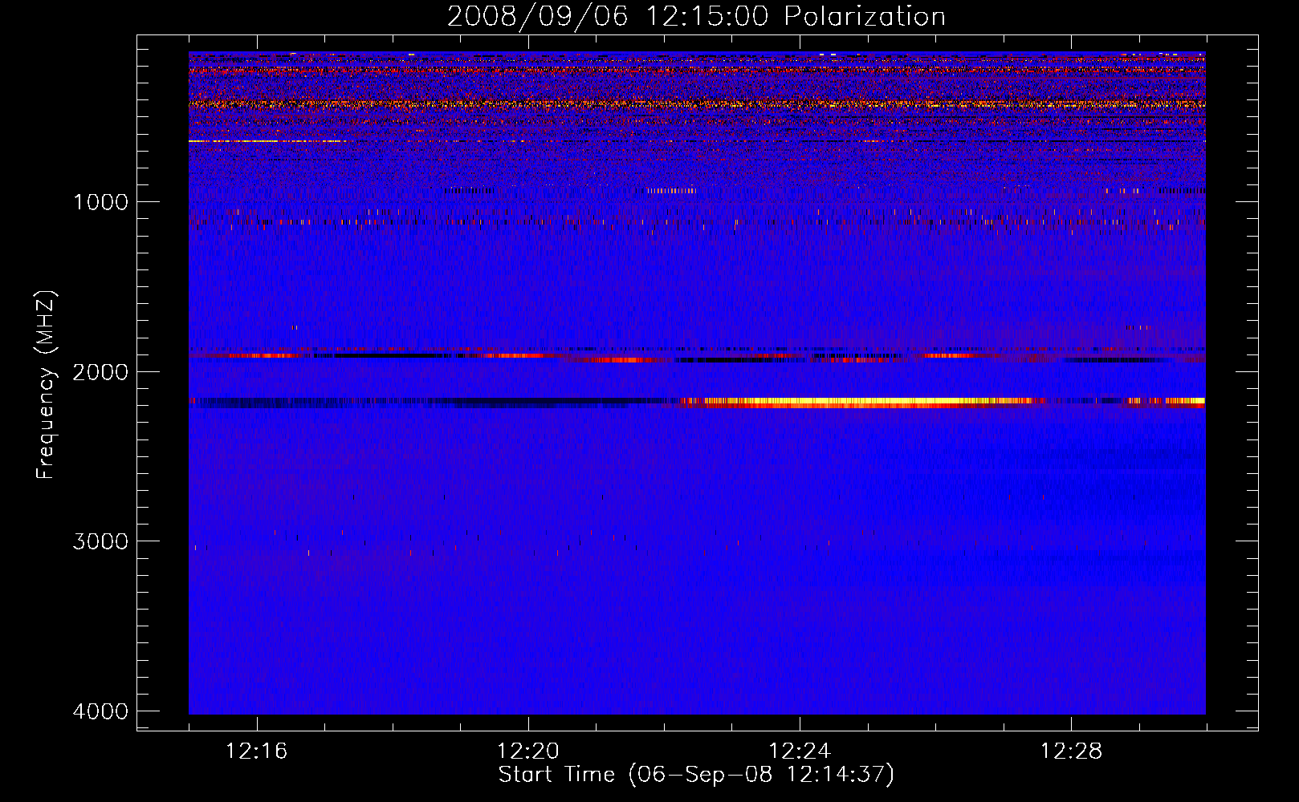Click the 'Start Time (06-Sep-08 12:14:37)' label
This screenshot has height=802, width=1299.
696,775
